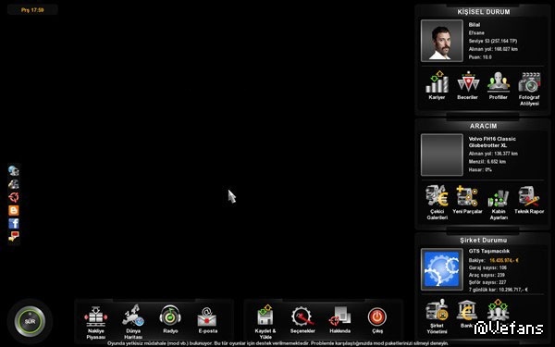Click the 7 günlük kar profit line
The image size is (555, 347).
[499, 290]
